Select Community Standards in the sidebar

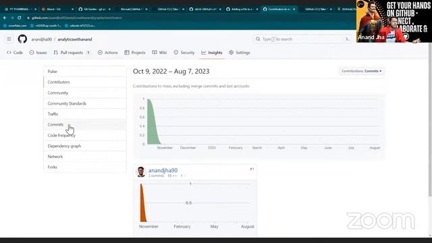[x=85, y=103]
